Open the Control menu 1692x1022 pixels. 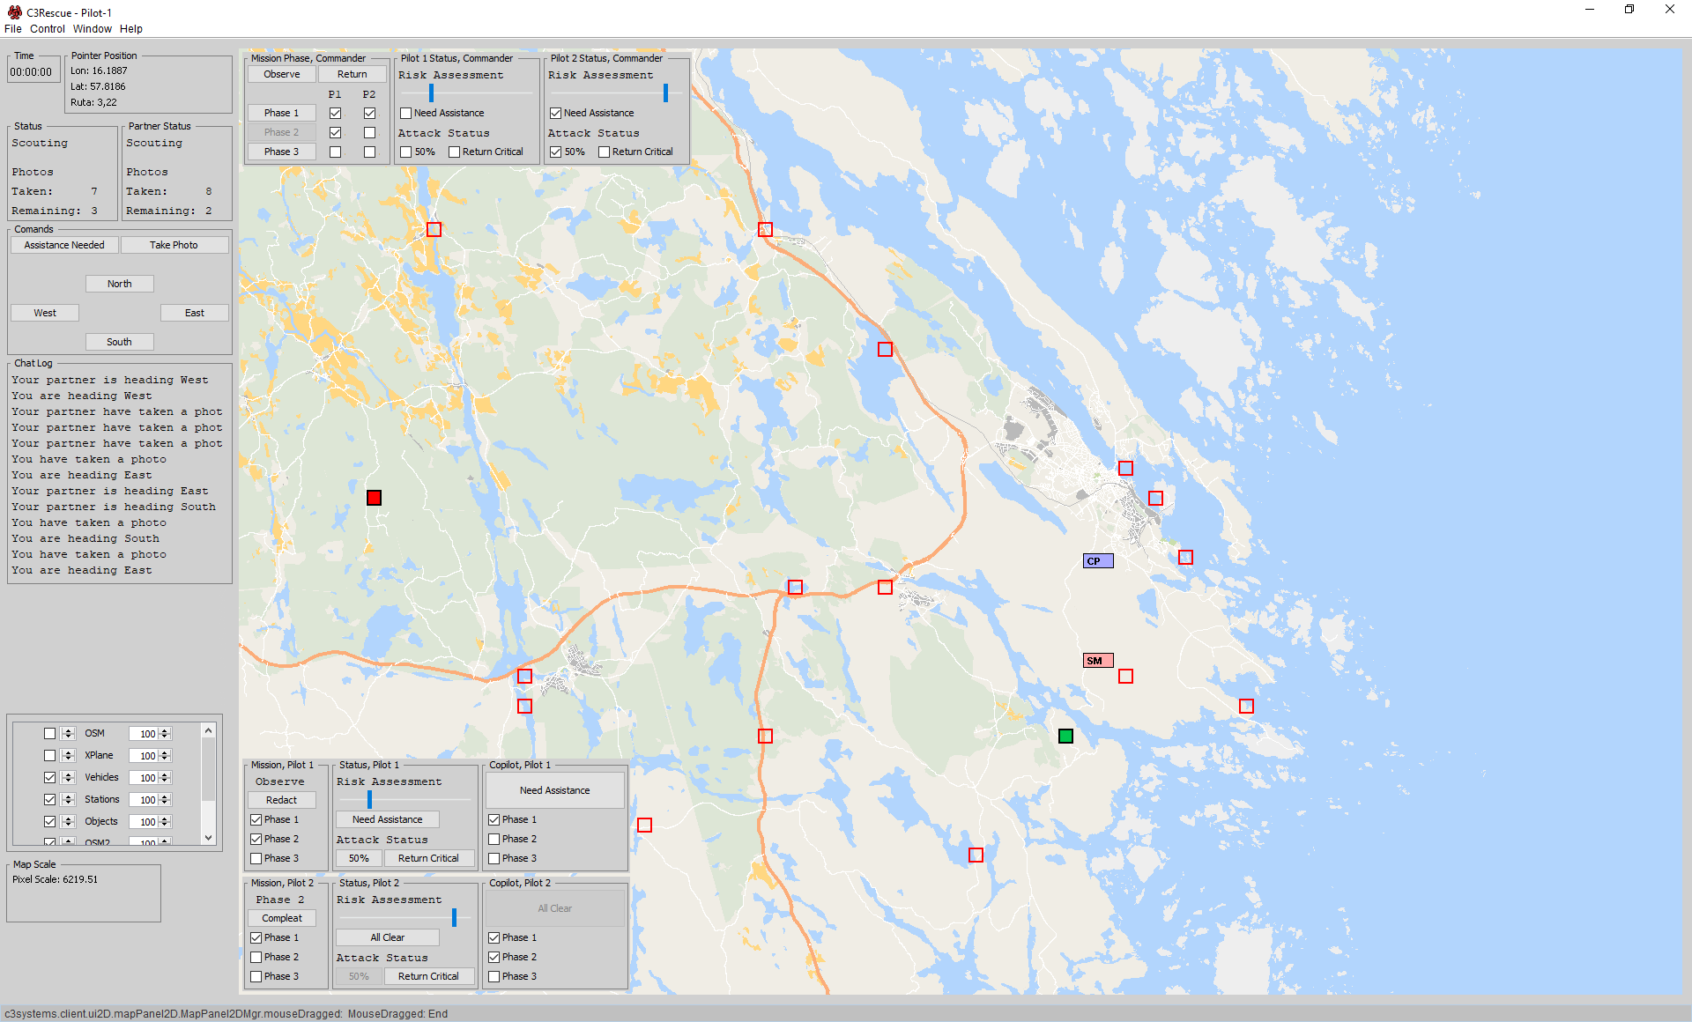click(48, 29)
